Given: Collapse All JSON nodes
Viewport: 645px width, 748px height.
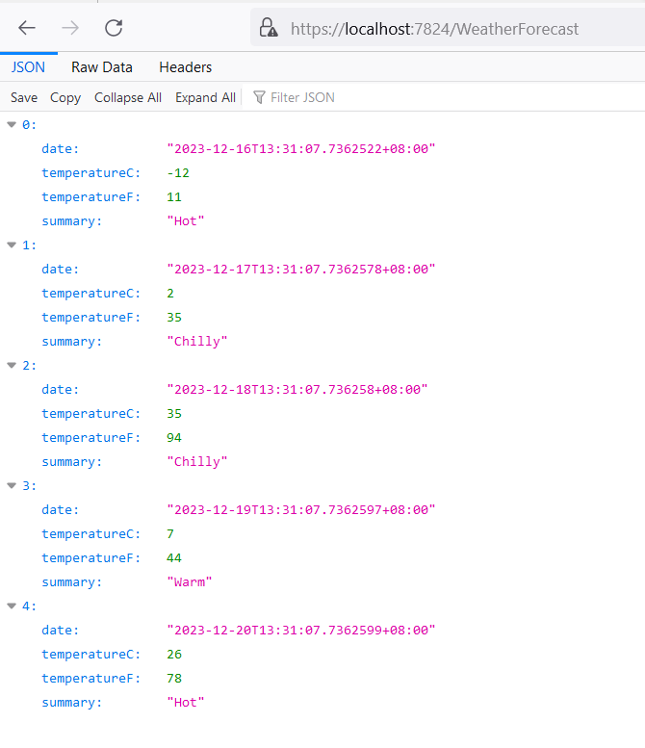Looking at the screenshot, I should [x=128, y=97].
